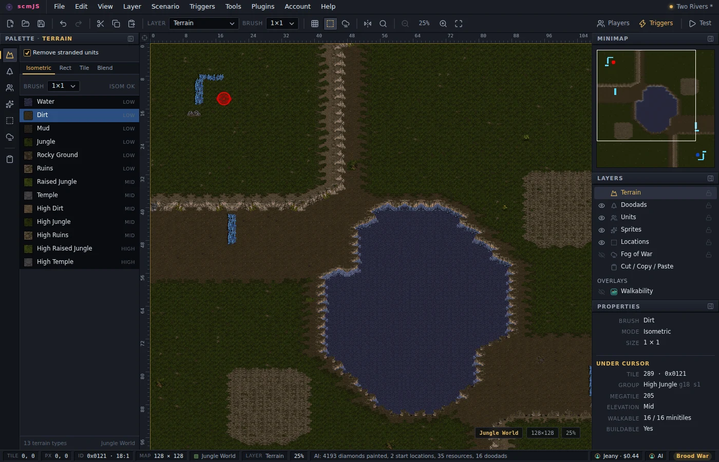Zoom in with the plus magnifier icon
Image resolution: width=719 pixels, height=462 pixels.
click(443, 24)
